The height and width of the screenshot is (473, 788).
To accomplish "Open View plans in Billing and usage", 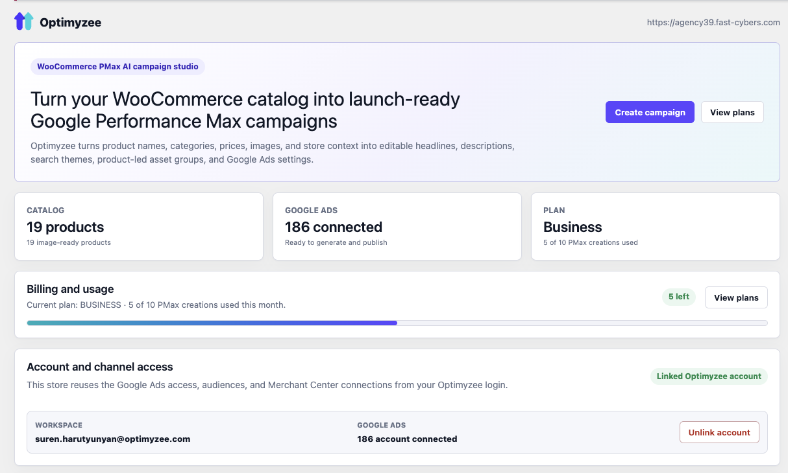I will tap(736, 297).
